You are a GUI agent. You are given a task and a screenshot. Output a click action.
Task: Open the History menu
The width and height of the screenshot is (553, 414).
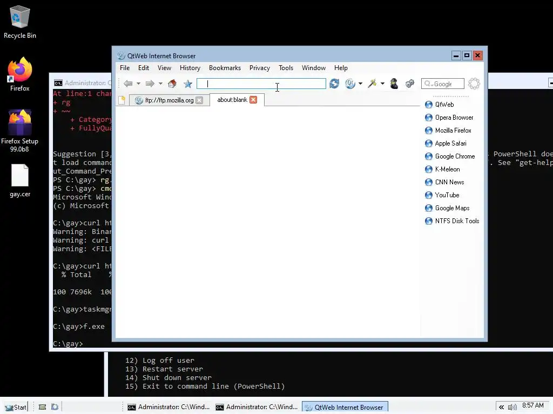(x=190, y=68)
